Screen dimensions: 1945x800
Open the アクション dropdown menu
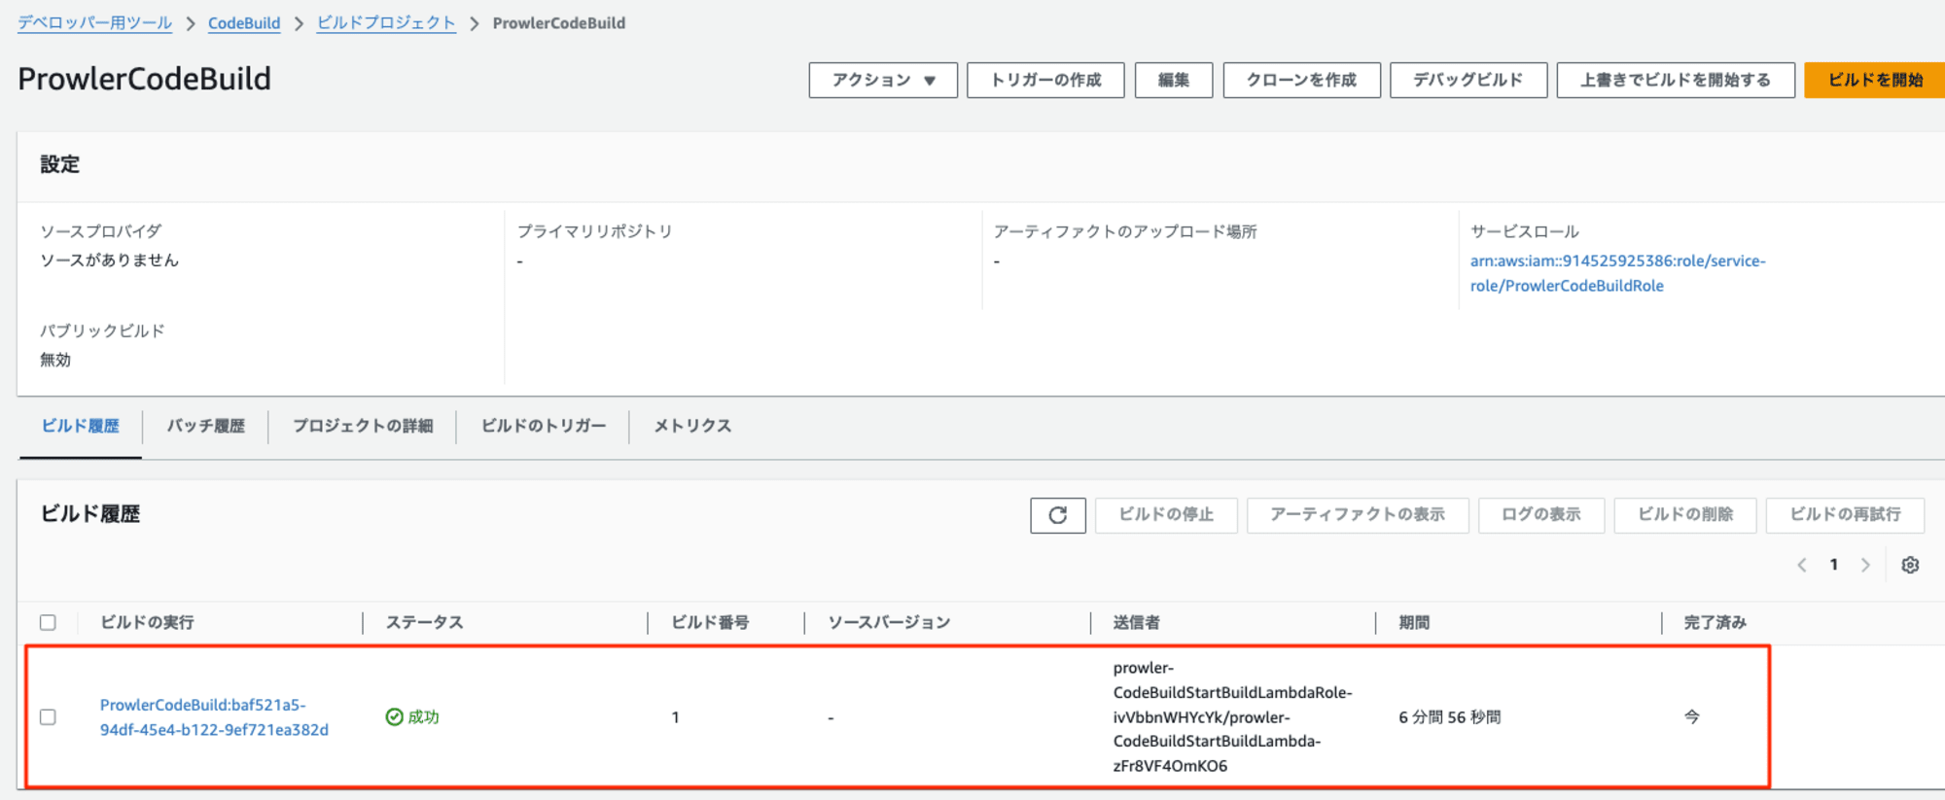tap(883, 80)
